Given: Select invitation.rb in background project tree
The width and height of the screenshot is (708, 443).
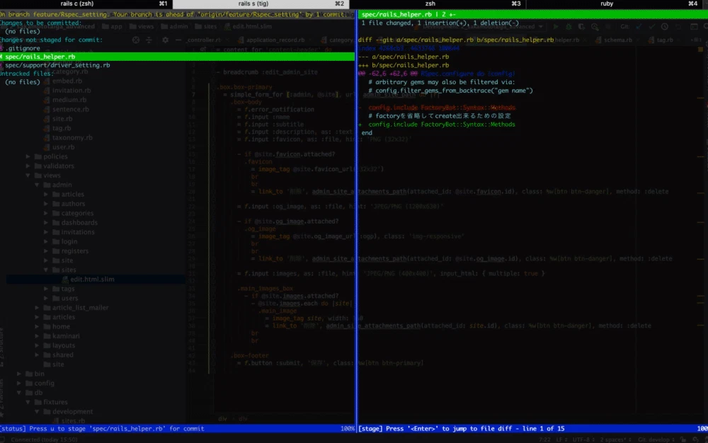Looking at the screenshot, I should pyautogui.click(x=72, y=90).
